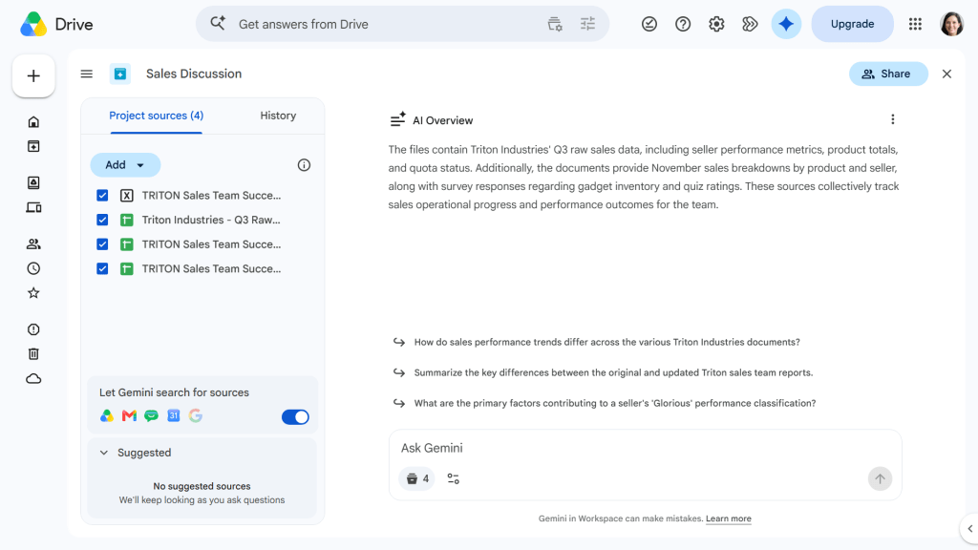
Task: Click the double-arrow icon beside Settings
Action: (750, 24)
